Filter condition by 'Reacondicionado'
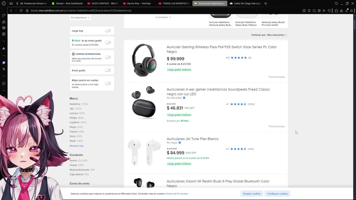The height and width of the screenshot is (200, 356). click(79, 170)
